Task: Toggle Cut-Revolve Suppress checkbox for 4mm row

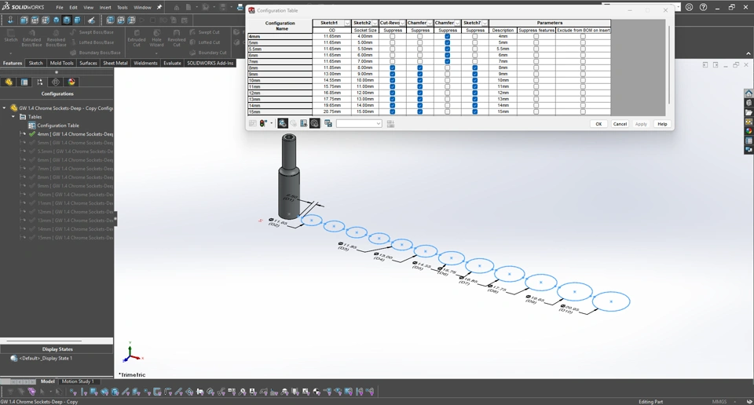Action: point(393,37)
